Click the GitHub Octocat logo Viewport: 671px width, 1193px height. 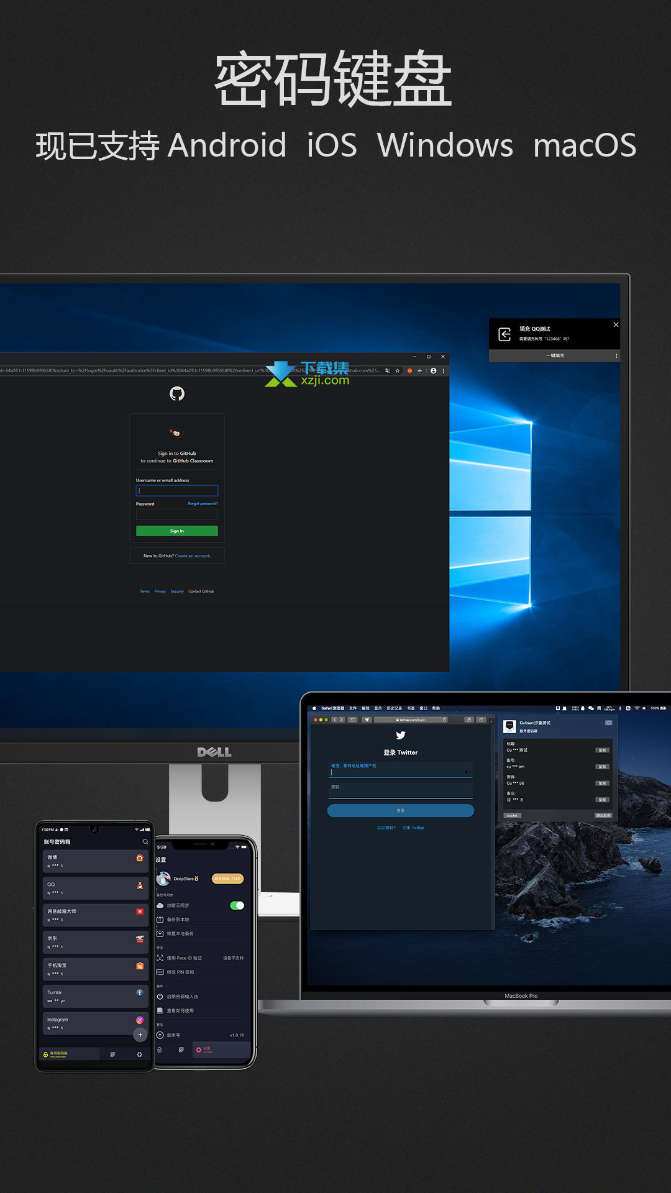(x=177, y=393)
